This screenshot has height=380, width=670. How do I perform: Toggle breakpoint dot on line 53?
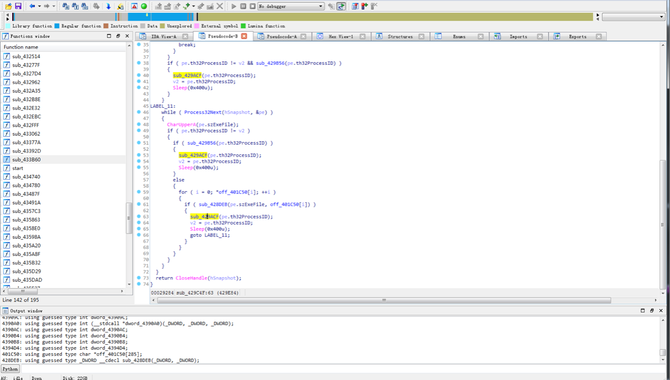point(139,155)
